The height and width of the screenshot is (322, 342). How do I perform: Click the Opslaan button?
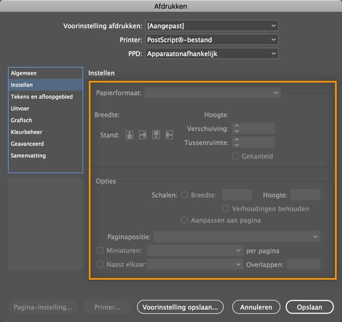(x=310, y=307)
